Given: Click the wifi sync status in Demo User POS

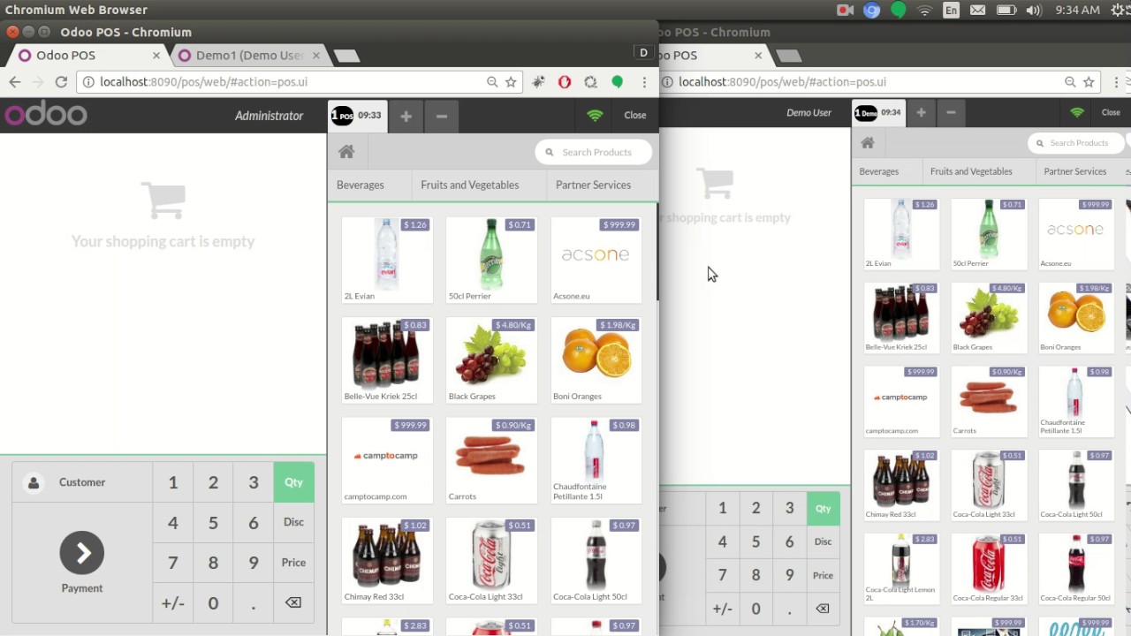Looking at the screenshot, I should click(x=1076, y=112).
